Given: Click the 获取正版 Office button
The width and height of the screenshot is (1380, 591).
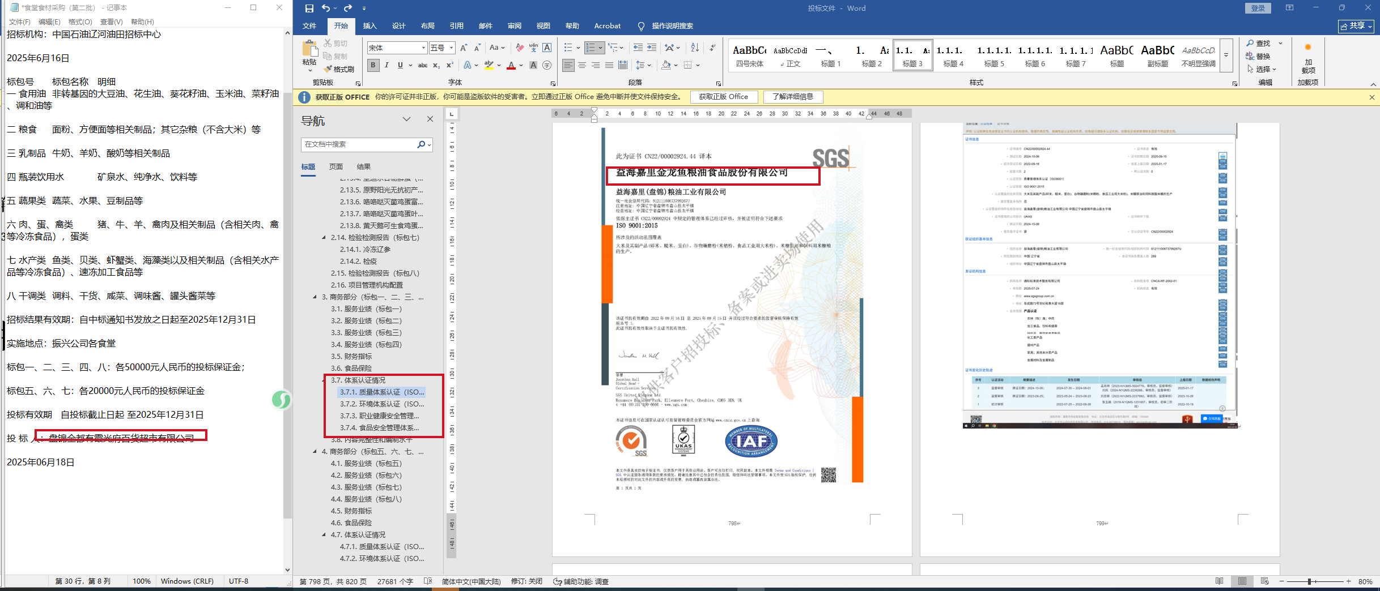Looking at the screenshot, I should pos(723,97).
